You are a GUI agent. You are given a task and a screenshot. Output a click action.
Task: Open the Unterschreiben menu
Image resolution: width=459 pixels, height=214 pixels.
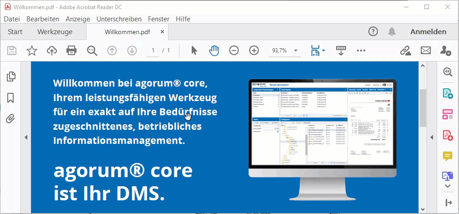pos(119,19)
